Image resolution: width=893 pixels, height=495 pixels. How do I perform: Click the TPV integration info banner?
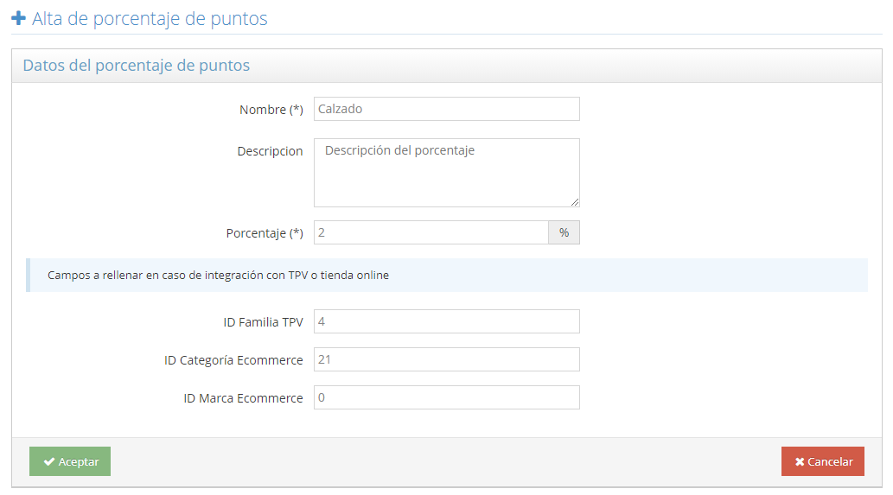pos(446,276)
